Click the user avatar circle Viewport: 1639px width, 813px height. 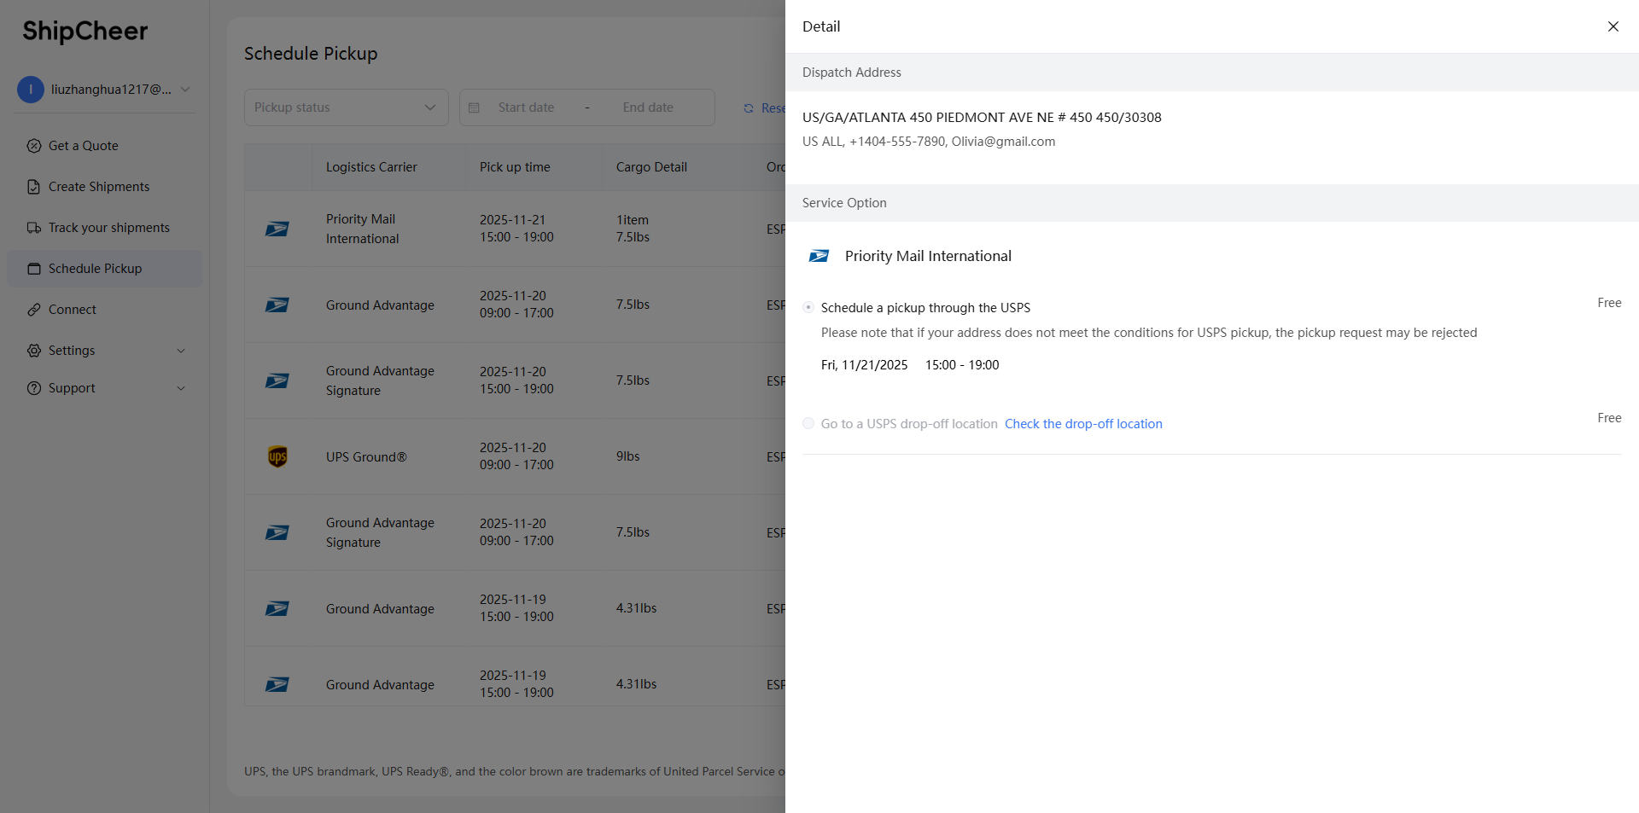pos(31,90)
